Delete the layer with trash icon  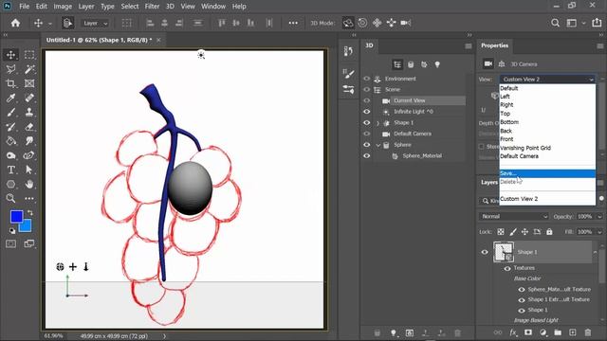(x=588, y=332)
